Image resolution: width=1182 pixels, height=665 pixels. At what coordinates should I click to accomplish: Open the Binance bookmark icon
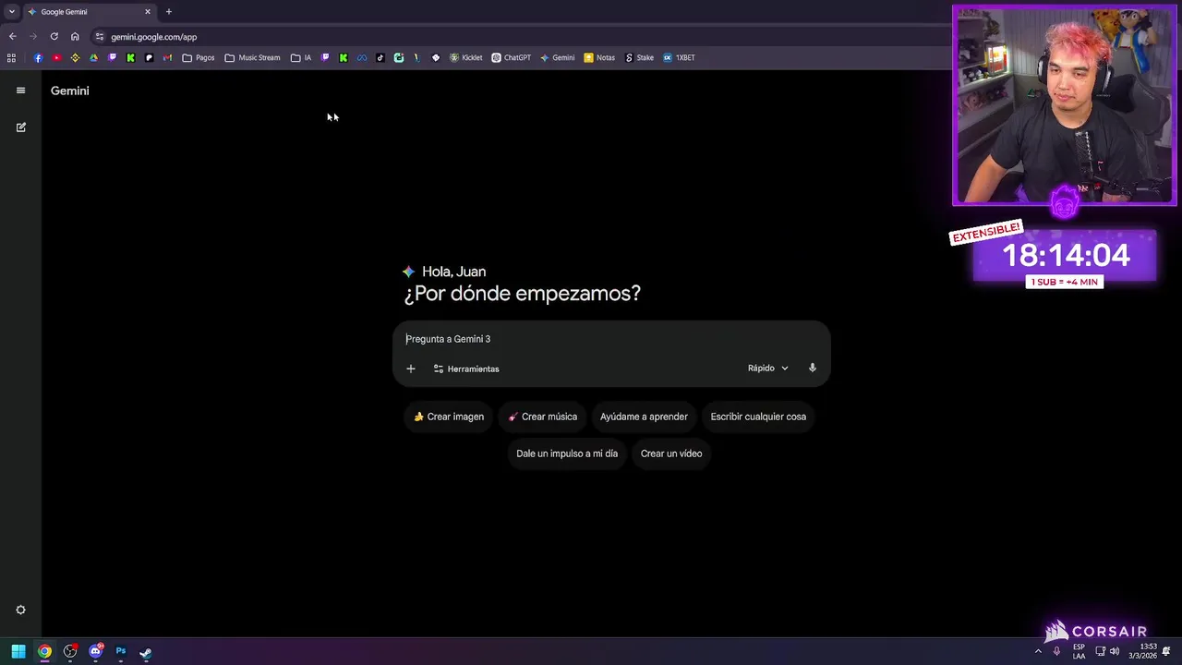[75, 57]
